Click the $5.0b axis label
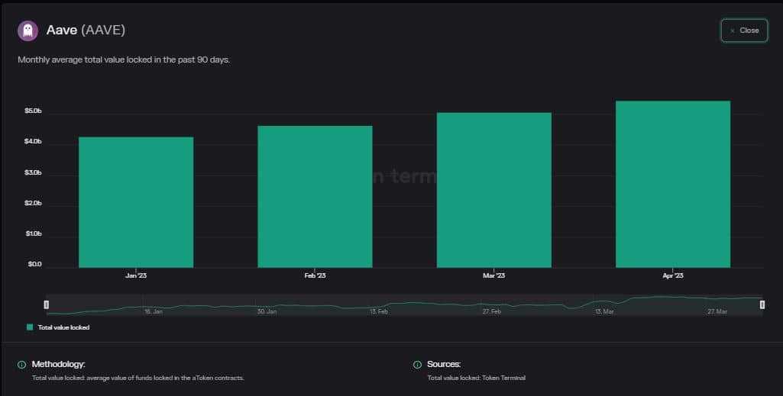This screenshot has width=783, height=396. pyautogui.click(x=33, y=111)
